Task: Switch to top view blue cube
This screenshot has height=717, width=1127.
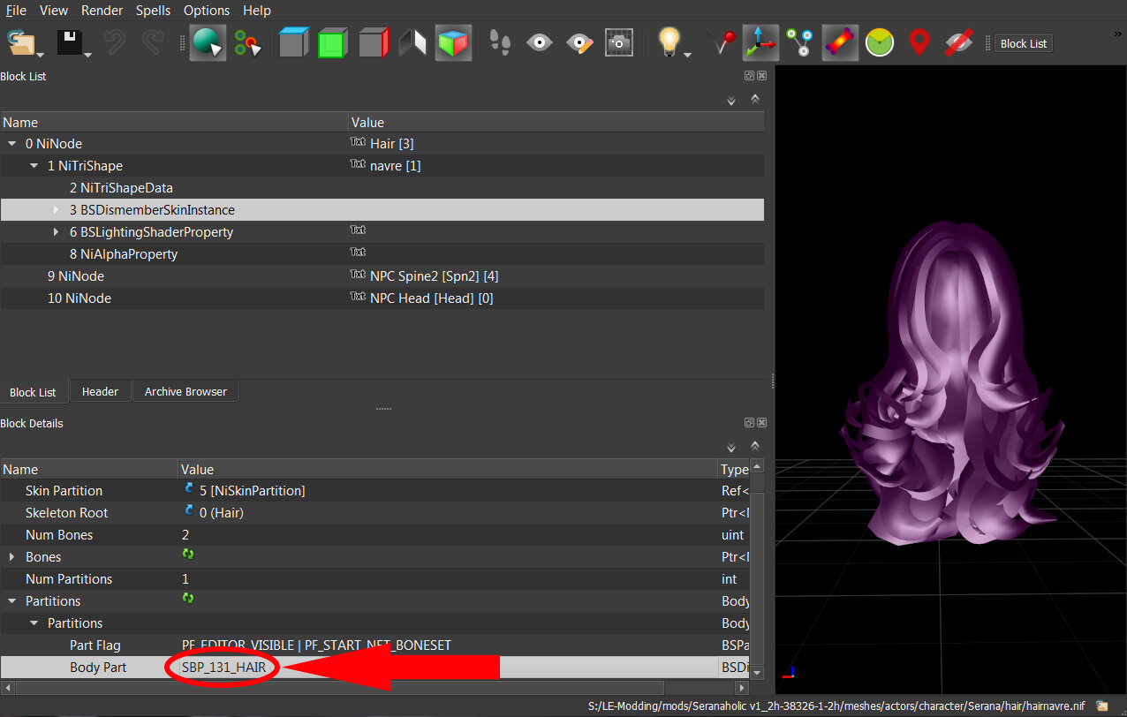Action: [x=293, y=42]
